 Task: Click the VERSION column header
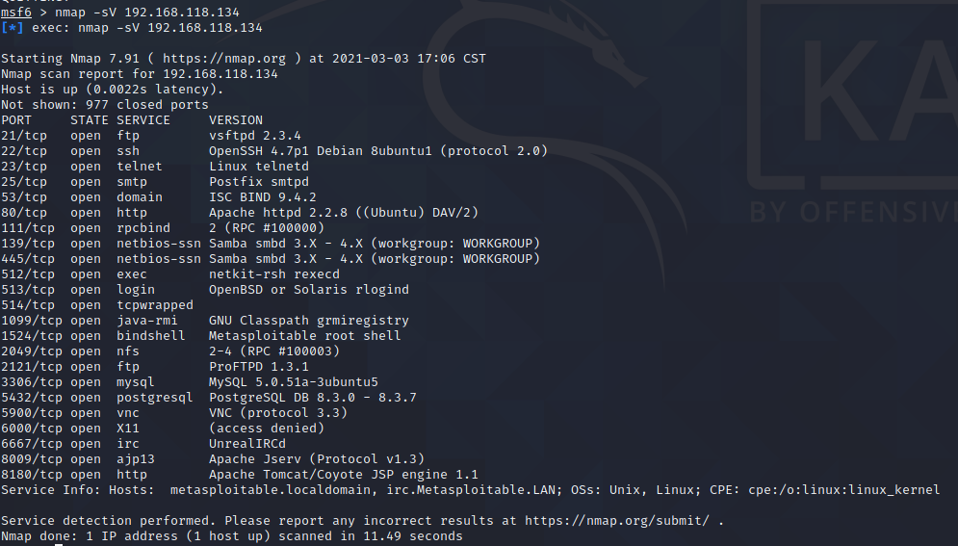(x=236, y=120)
